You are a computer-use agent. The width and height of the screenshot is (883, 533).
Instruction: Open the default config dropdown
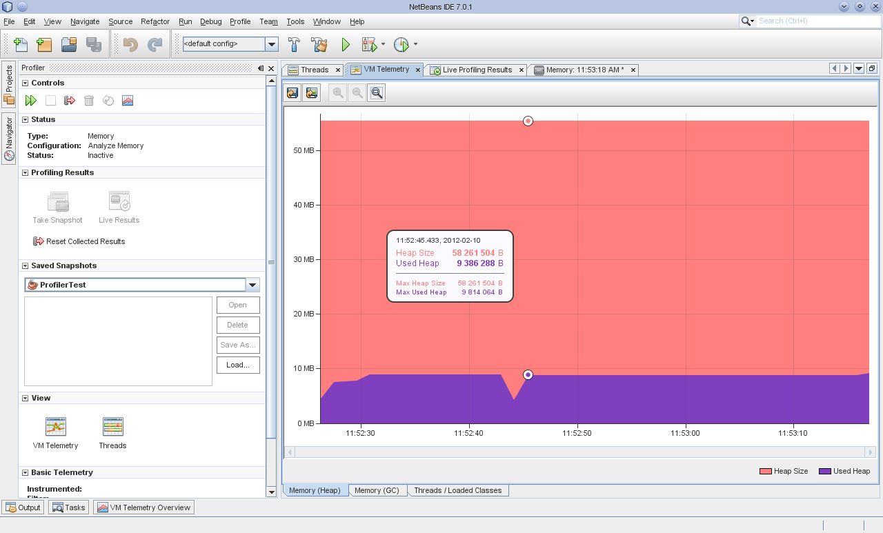(272, 44)
